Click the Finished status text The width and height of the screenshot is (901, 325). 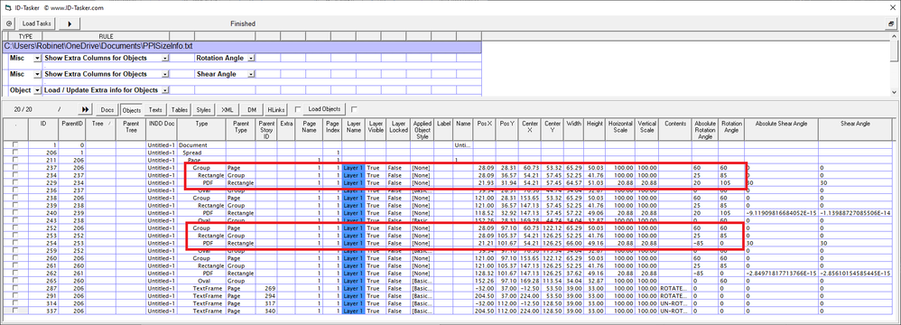tap(243, 23)
